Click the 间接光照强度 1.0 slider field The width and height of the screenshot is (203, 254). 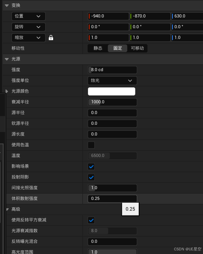pyautogui.click(x=112, y=188)
